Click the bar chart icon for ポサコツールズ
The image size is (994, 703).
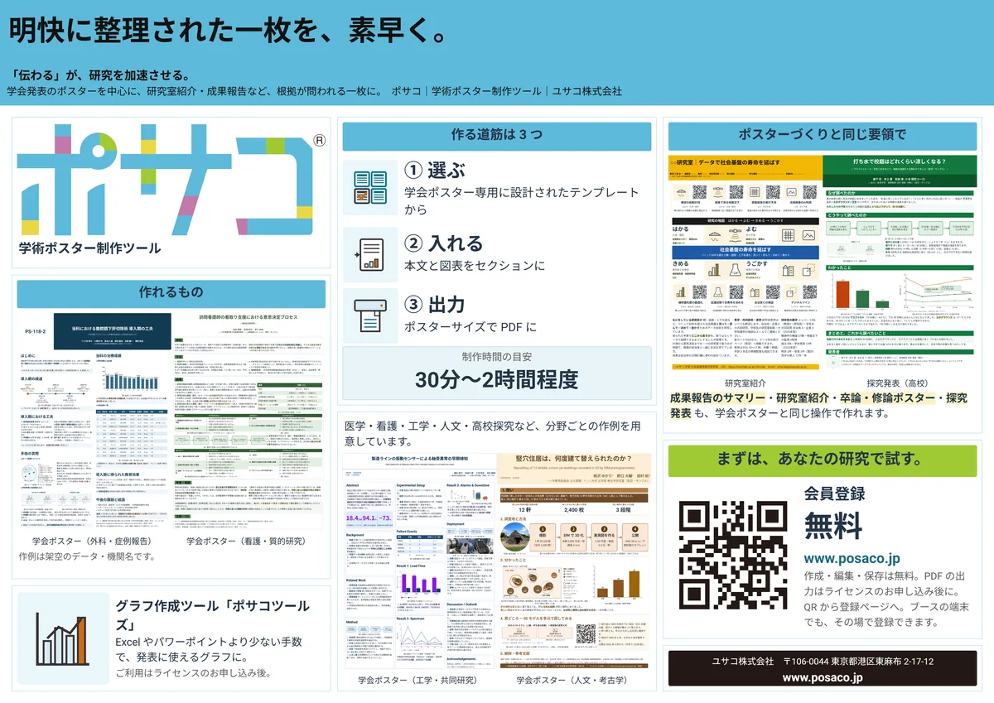64,638
